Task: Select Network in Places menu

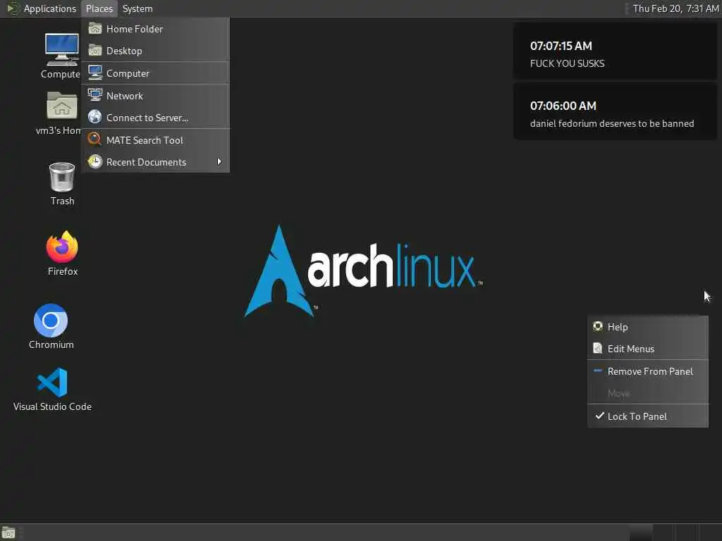Action: point(156,96)
